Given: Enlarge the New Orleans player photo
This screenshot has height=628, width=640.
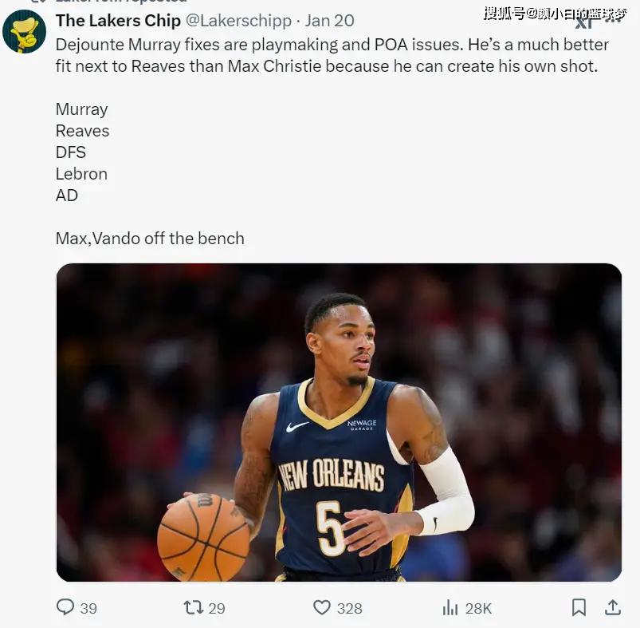Looking at the screenshot, I should point(339,422).
